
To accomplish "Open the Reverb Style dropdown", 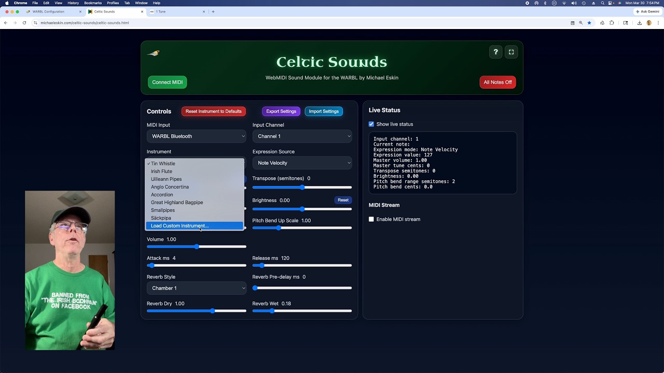I will (196, 288).
